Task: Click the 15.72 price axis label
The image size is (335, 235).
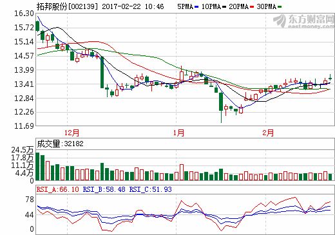Action: click(24, 28)
